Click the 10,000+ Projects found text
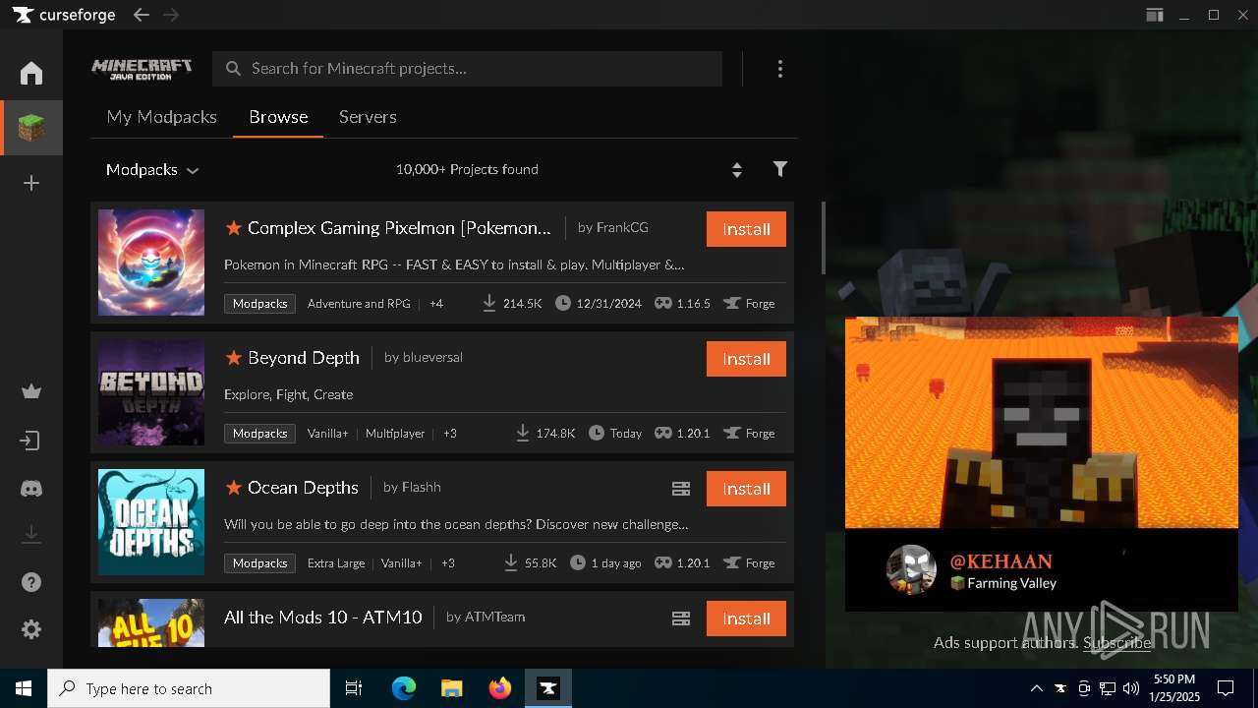This screenshot has height=708, width=1258. click(x=467, y=169)
